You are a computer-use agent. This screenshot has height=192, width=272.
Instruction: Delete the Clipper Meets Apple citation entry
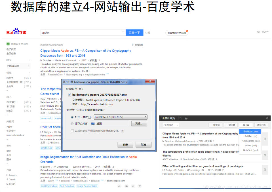point(265,139)
